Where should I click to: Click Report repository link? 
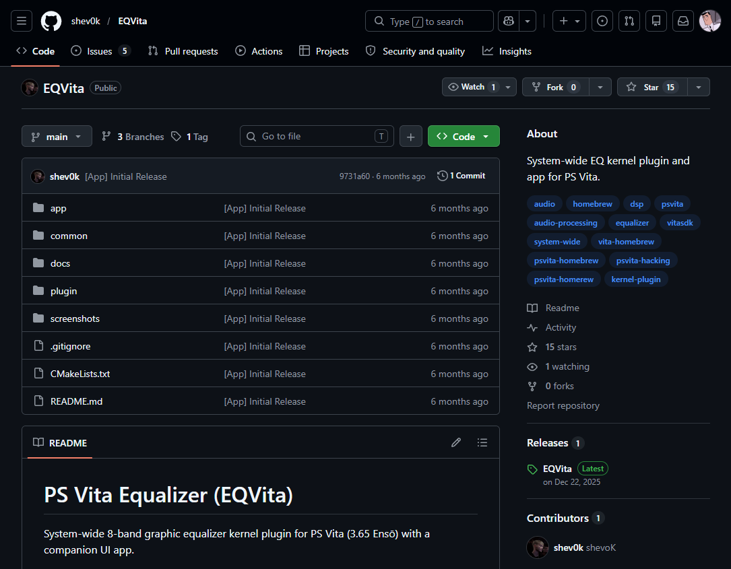(563, 406)
